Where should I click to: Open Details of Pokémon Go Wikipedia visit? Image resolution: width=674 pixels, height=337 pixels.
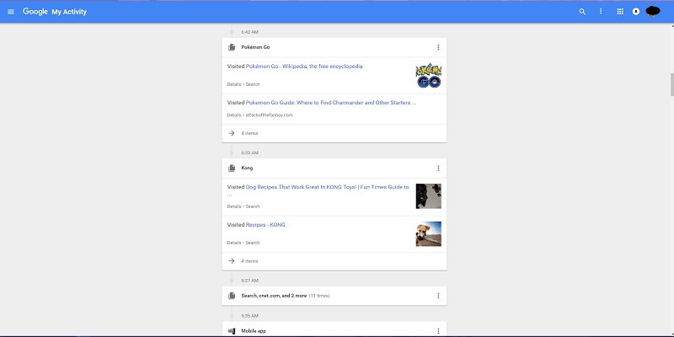[234, 84]
